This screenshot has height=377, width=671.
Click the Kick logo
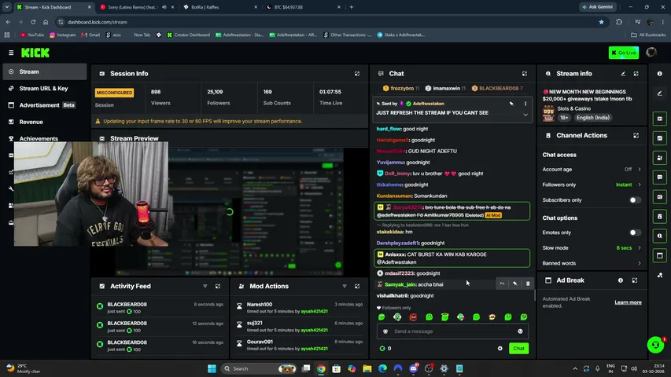click(x=35, y=53)
